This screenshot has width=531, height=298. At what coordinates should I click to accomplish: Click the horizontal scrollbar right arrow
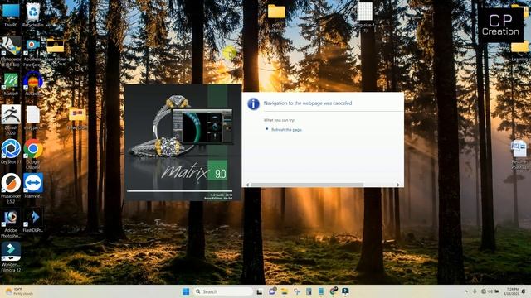(398, 185)
